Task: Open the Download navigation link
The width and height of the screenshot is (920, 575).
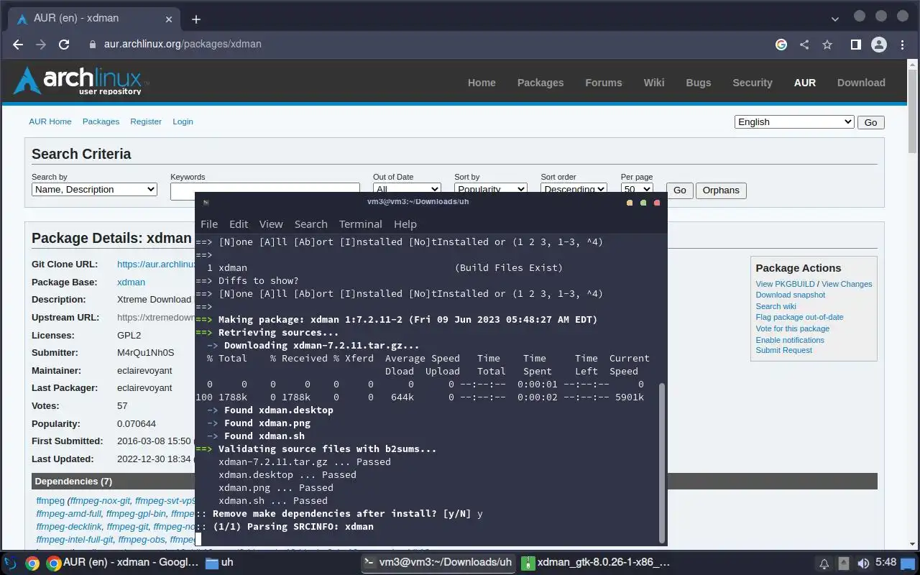Action: pos(861,83)
